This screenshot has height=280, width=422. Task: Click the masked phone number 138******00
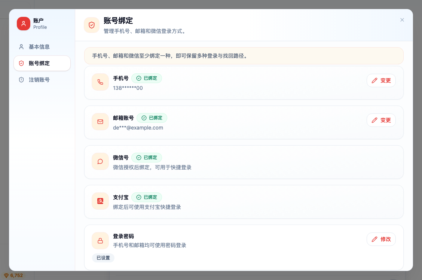(128, 88)
